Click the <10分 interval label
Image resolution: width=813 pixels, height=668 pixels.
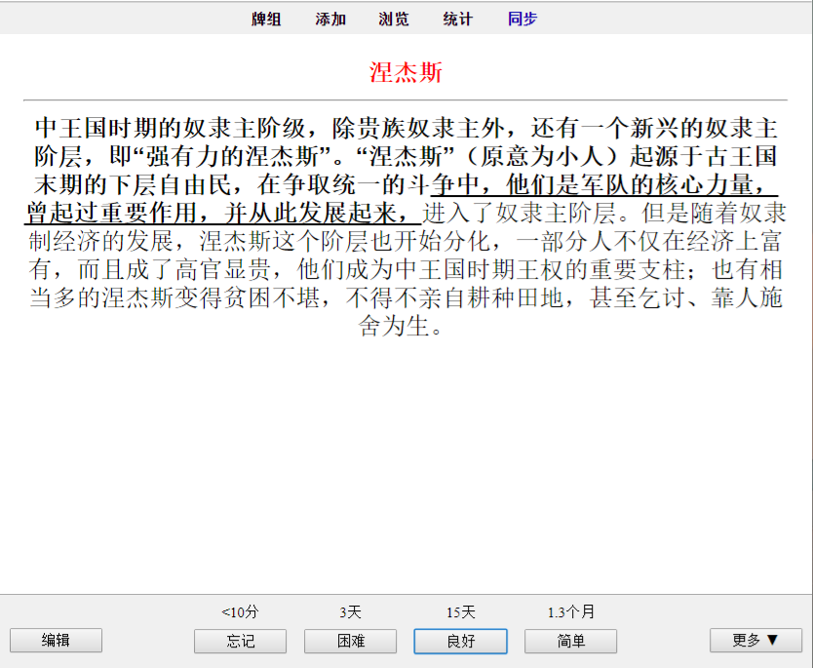[240, 612]
